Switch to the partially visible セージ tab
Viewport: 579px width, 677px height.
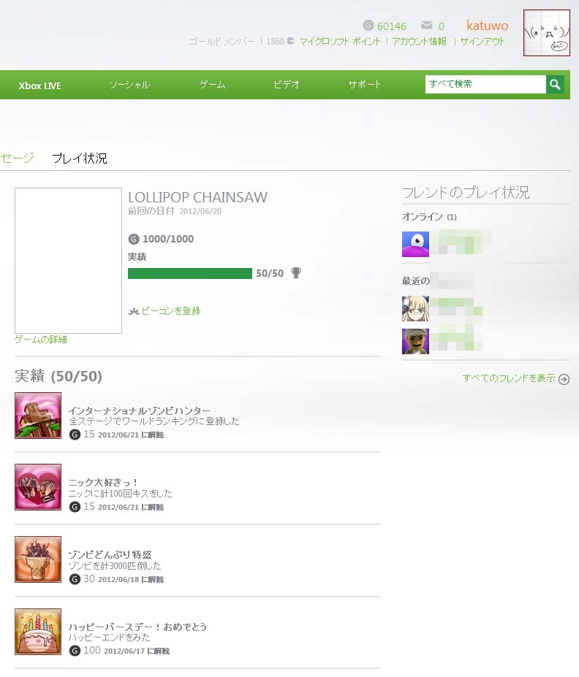pyautogui.click(x=17, y=158)
